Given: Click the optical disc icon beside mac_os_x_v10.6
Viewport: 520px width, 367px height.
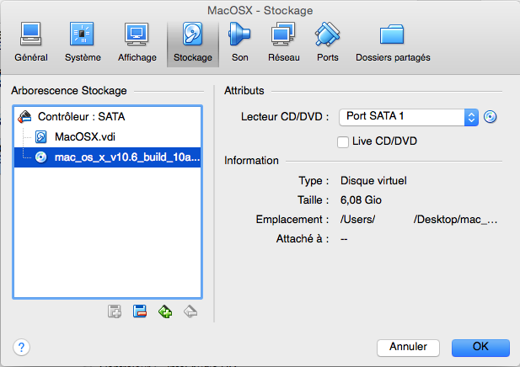Looking at the screenshot, I should click(x=41, y=157).
